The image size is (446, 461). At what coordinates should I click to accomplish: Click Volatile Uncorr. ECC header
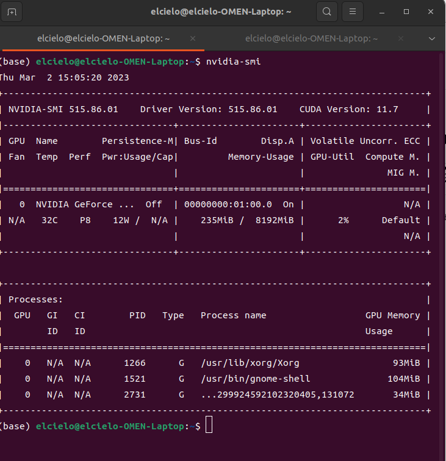pyautogui.click(x=365, y=141)
